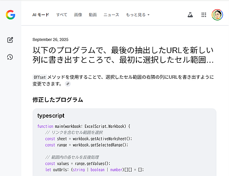Click the comment 範囲内の各セルを反復処理
Screen dimensions: 229x176
coord(72,158)
